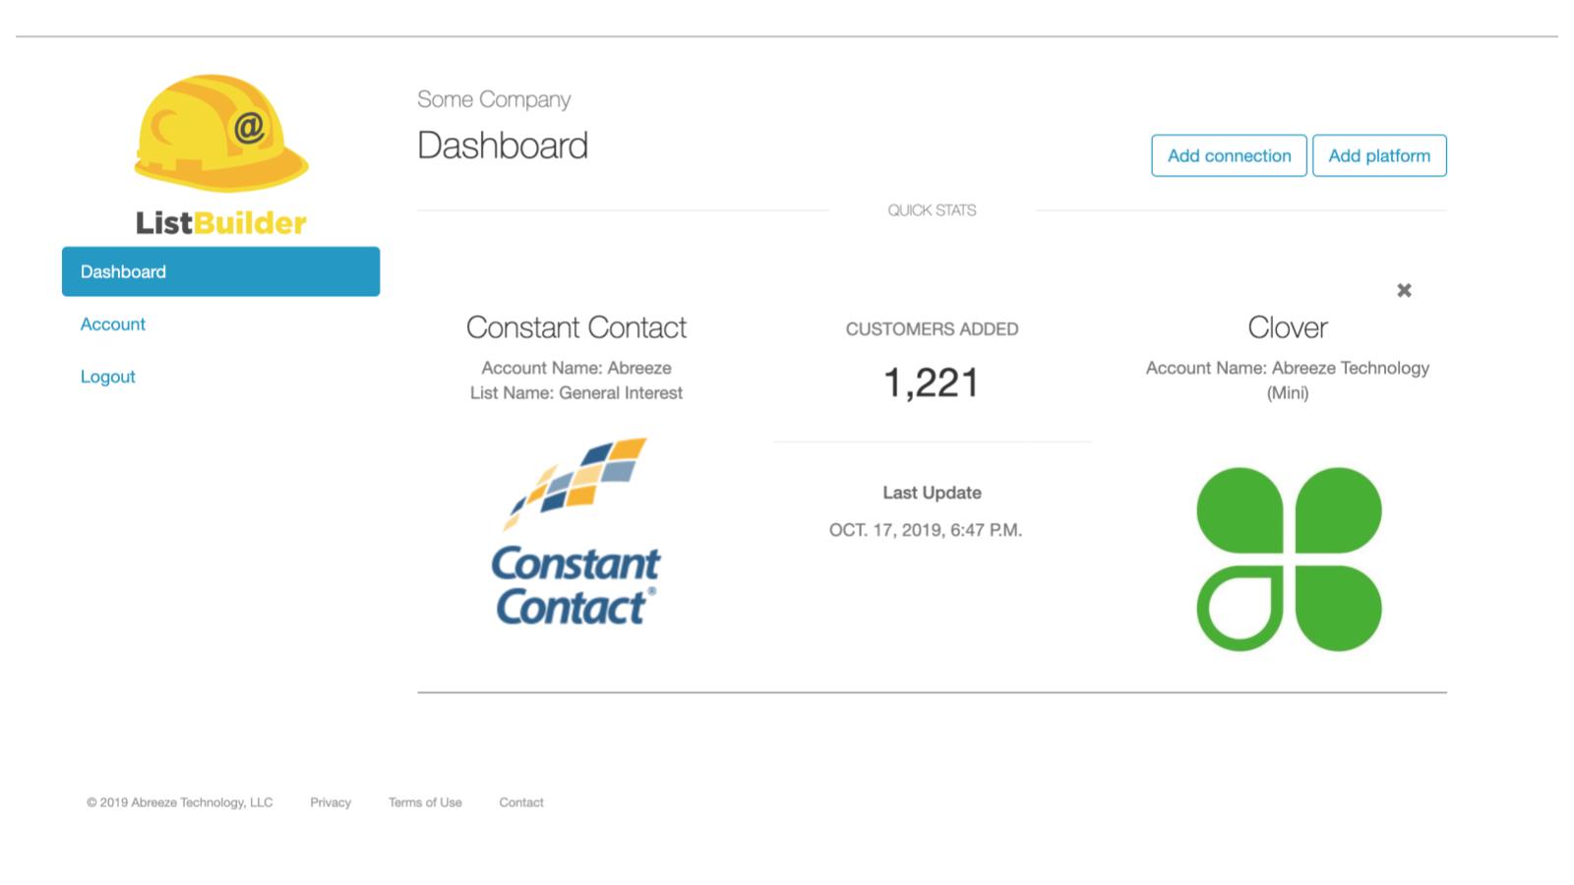Click the Customers Added count 1,221

(x=932, y=381)
